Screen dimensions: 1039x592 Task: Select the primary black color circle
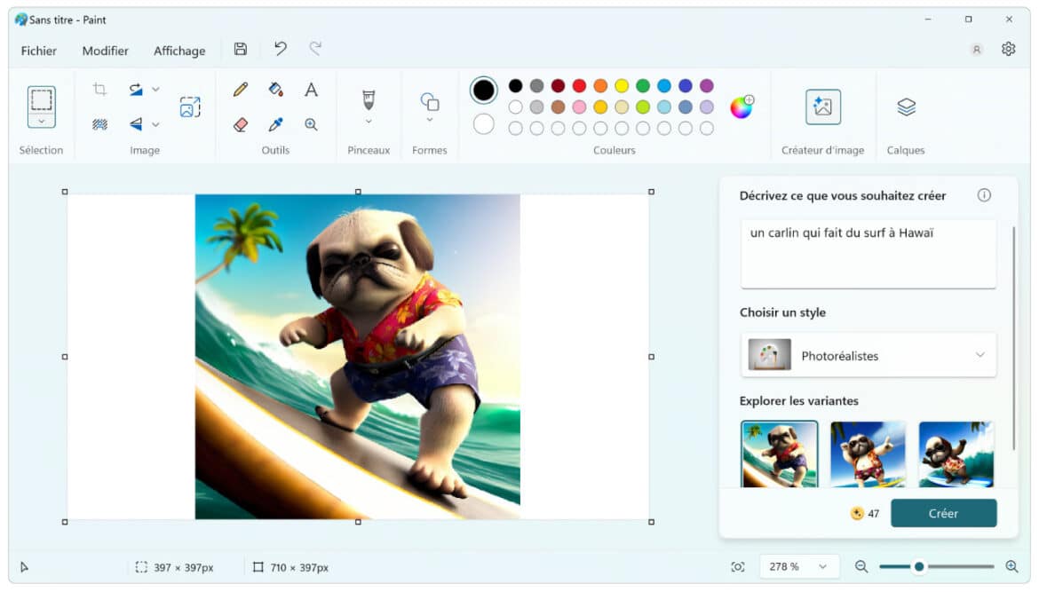[484, 90]
